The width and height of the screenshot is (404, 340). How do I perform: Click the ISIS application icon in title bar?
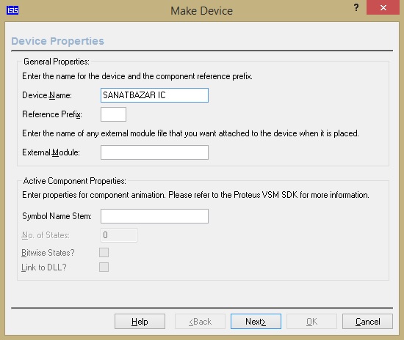(x=12, y=10)
